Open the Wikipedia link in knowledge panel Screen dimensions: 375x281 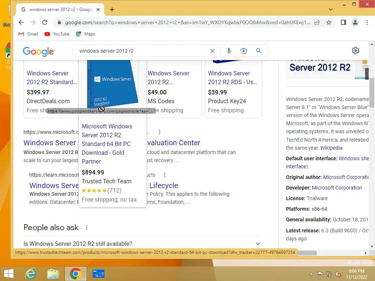click(x=331, y=148)
